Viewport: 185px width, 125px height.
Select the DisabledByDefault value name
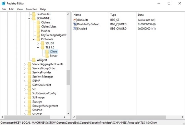(x=88, y=24)
